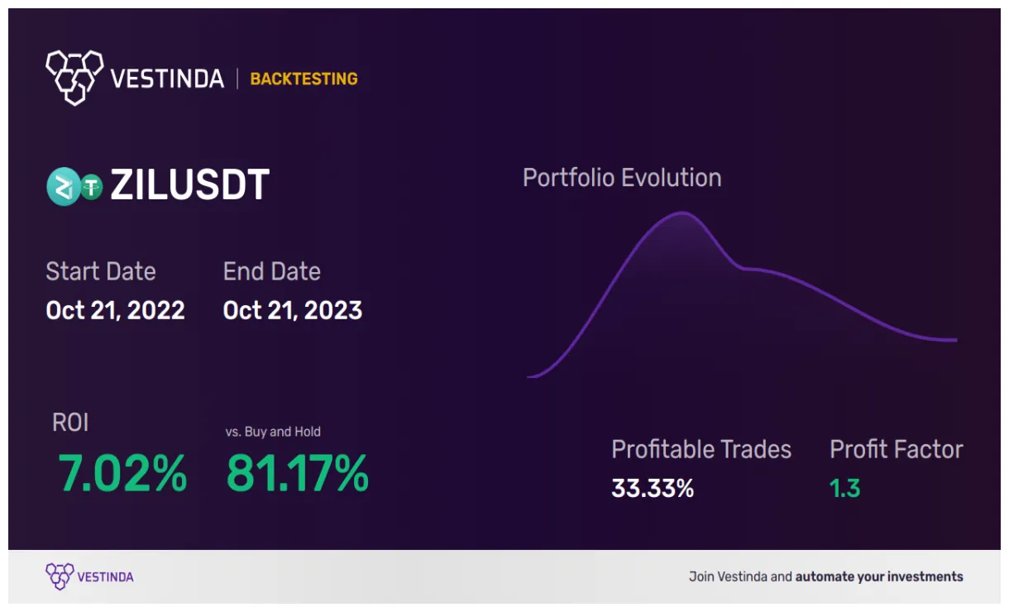Click the Profitable Trades value 33.33%

point(653,489)
